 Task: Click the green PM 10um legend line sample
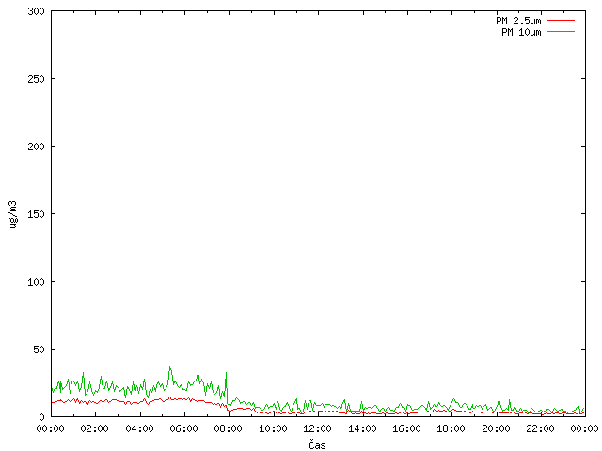[x=561, y=31]
